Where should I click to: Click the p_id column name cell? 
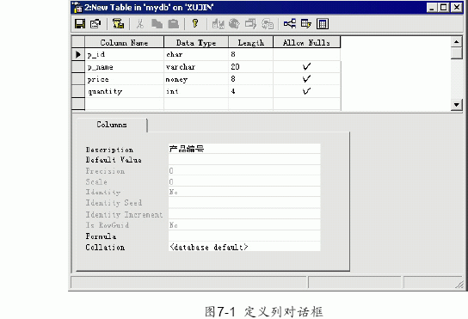click(124, 54)
